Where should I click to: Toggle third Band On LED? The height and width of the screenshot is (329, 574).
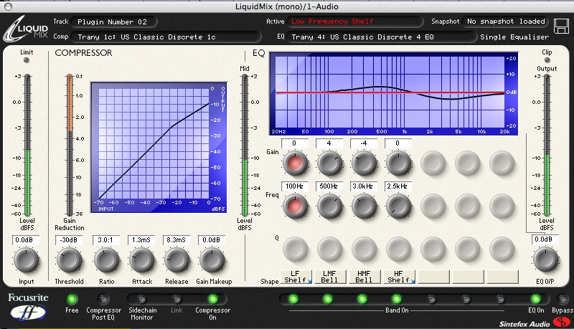(362, 299)
